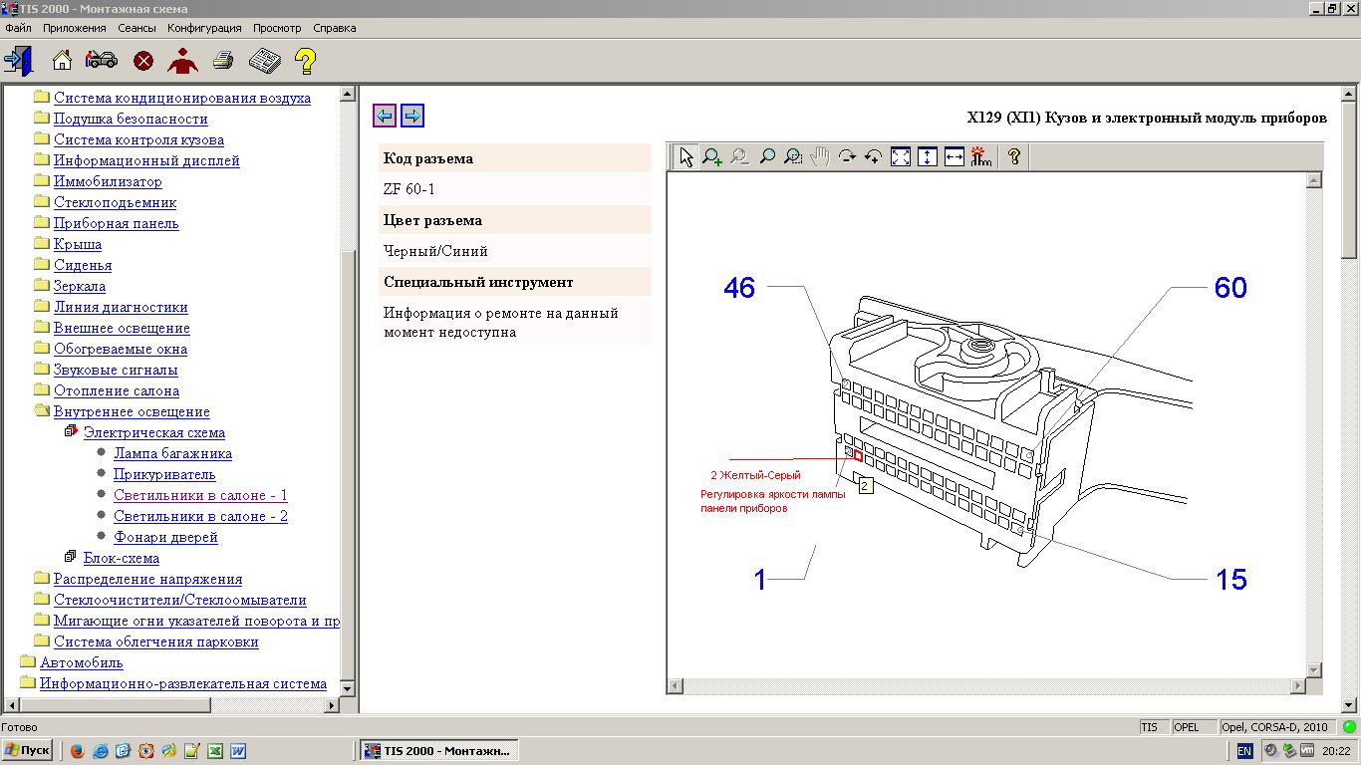Open Excel from the quick launch bar
The height and width of the screenshot is (765, 1361).
click(x=215, y=751)
